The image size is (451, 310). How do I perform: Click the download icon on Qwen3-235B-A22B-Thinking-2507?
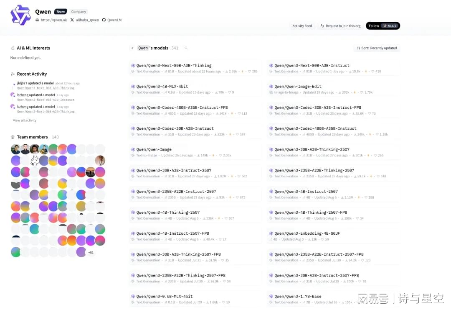(355, 176)
